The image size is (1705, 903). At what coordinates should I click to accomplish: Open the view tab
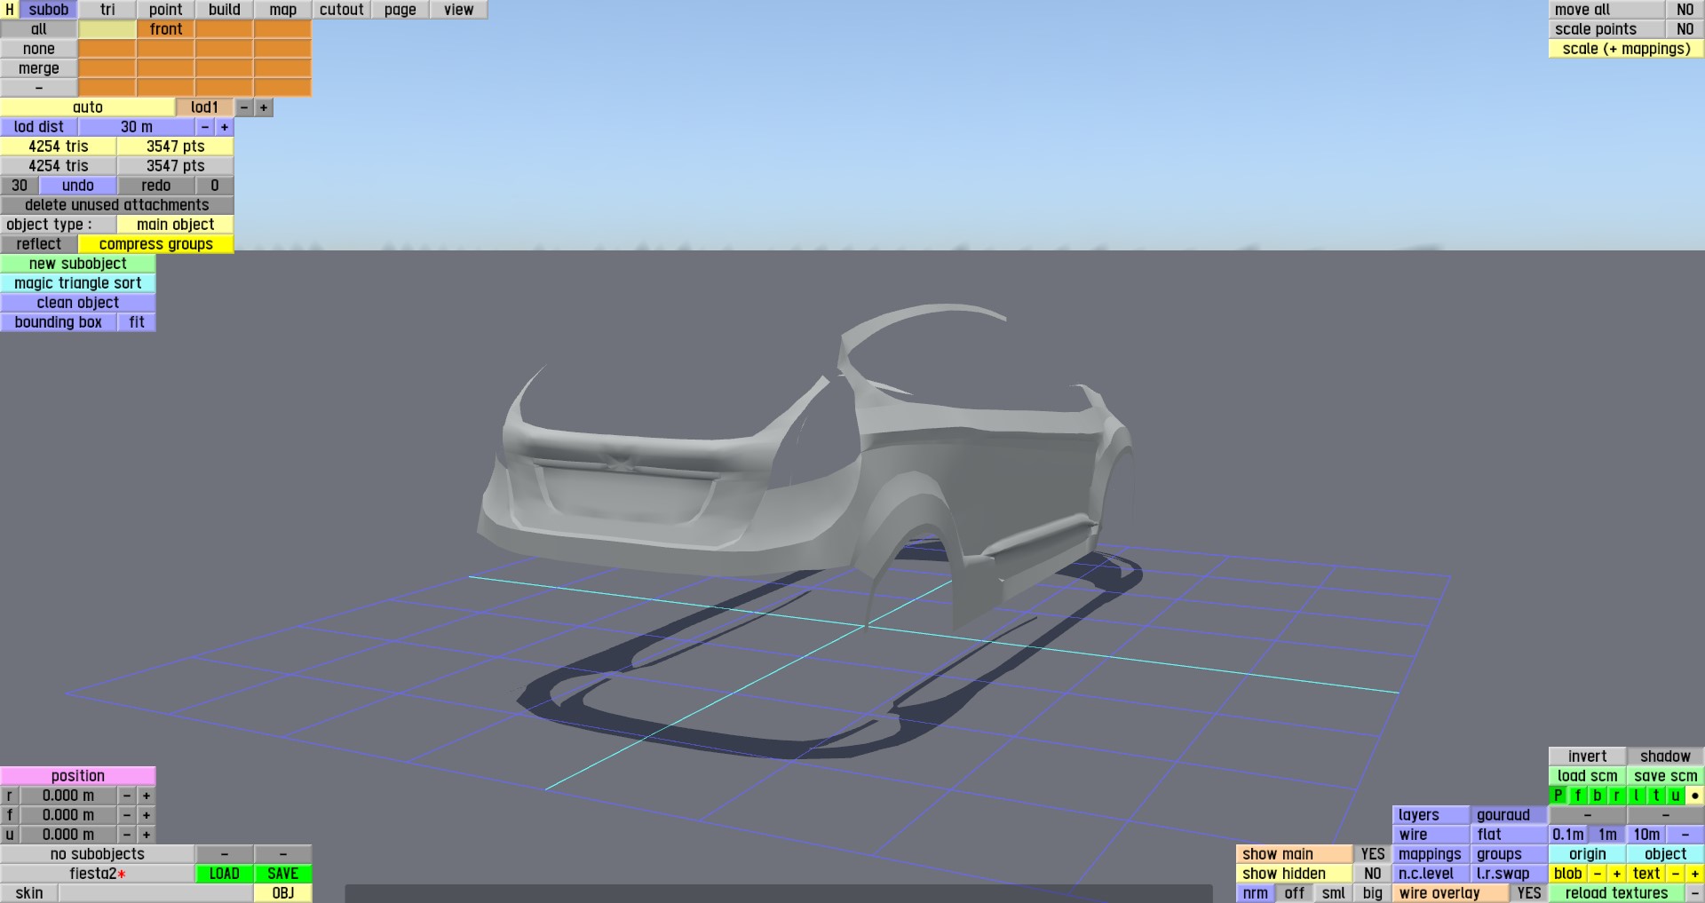(x=459, y=10)
